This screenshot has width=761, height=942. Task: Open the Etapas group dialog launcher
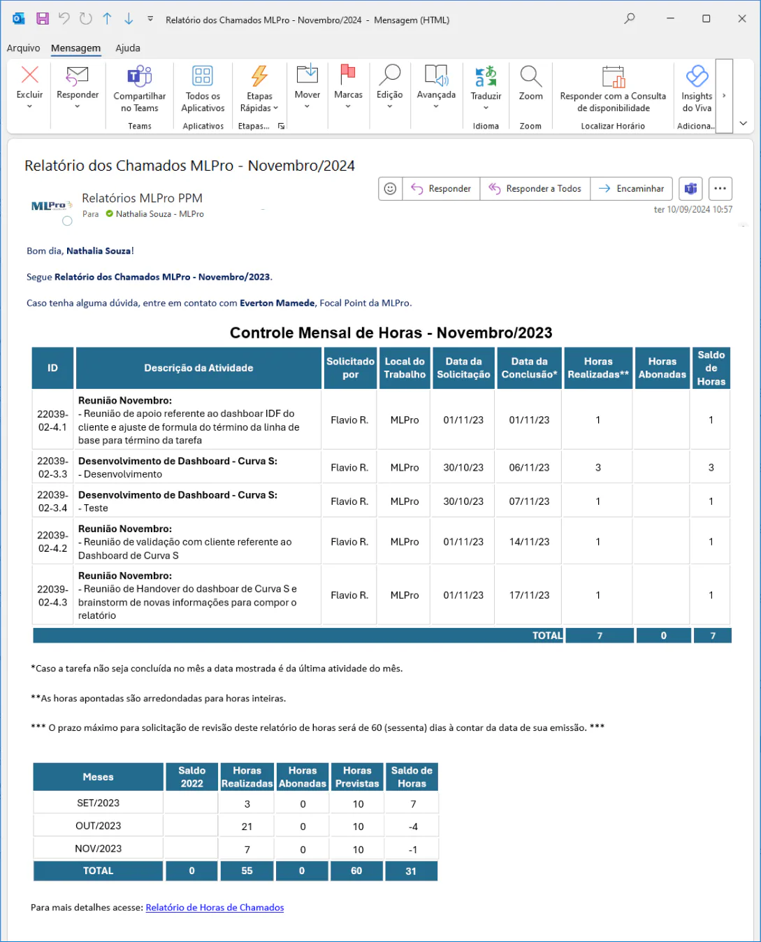[x=282, y=126]
